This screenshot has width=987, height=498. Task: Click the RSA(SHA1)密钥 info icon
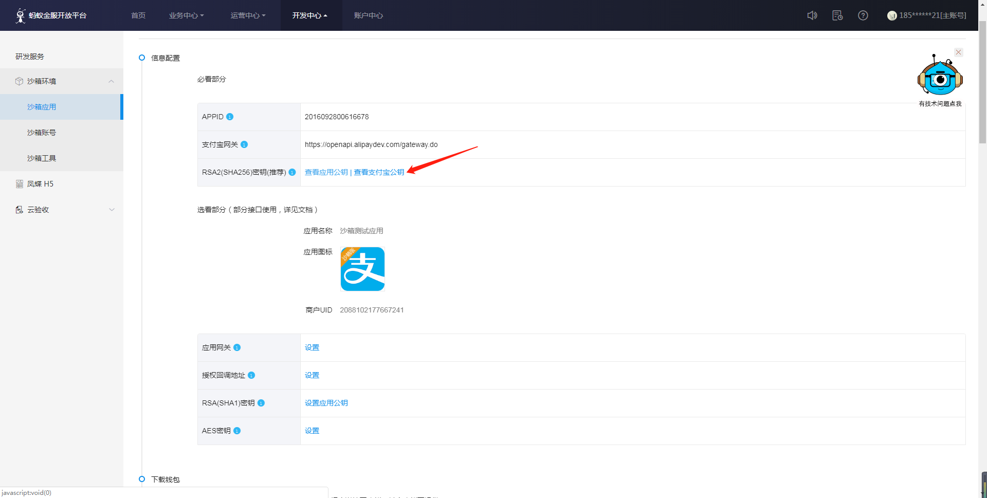coord(261,403)
